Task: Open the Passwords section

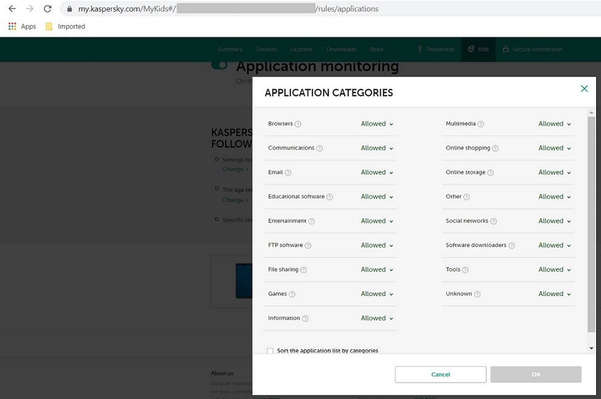Action: click(x=436, y=50)
